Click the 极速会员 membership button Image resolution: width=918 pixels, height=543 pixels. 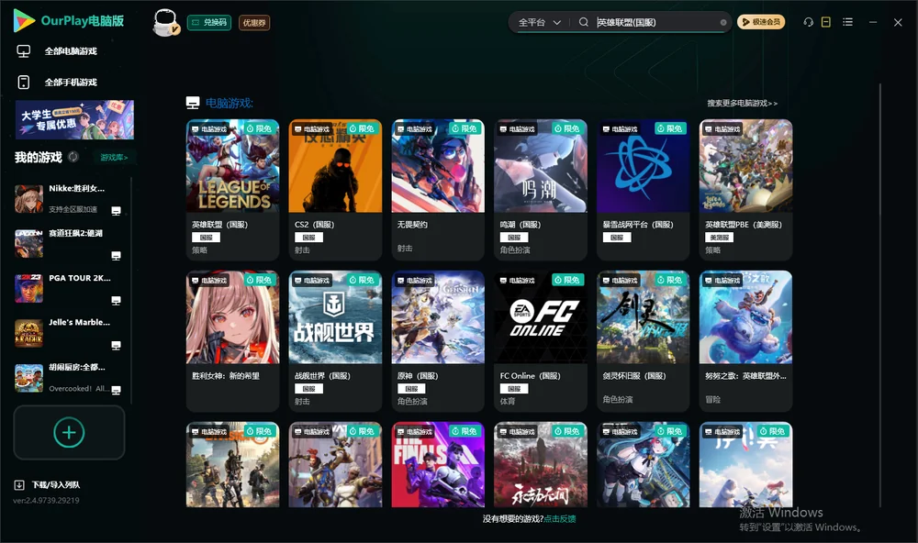click(x=760, y=22)
